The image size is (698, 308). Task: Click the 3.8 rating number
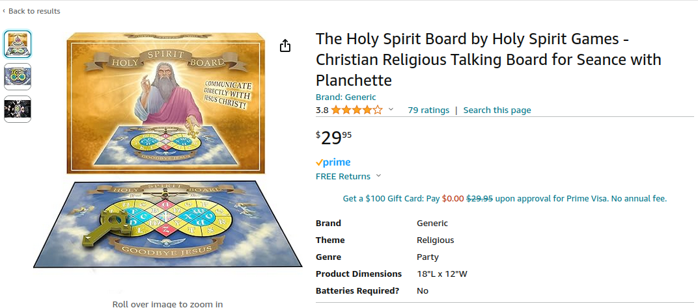[322, 110]
